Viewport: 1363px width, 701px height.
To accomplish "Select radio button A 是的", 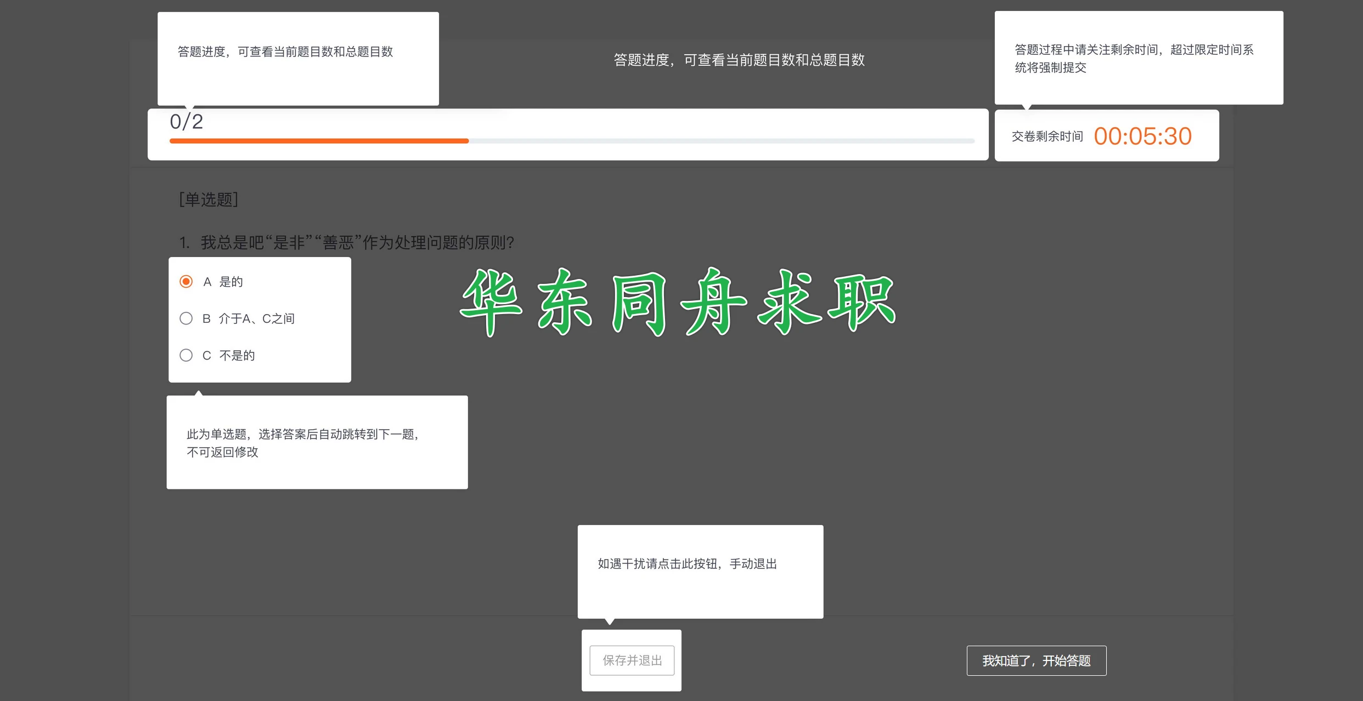I will pos(186,282).
